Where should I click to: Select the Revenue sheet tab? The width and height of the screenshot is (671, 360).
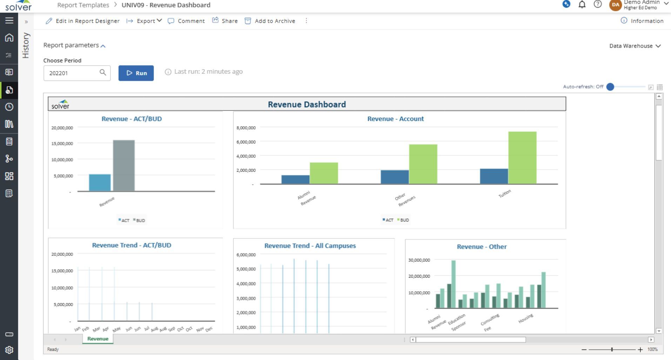98,339
